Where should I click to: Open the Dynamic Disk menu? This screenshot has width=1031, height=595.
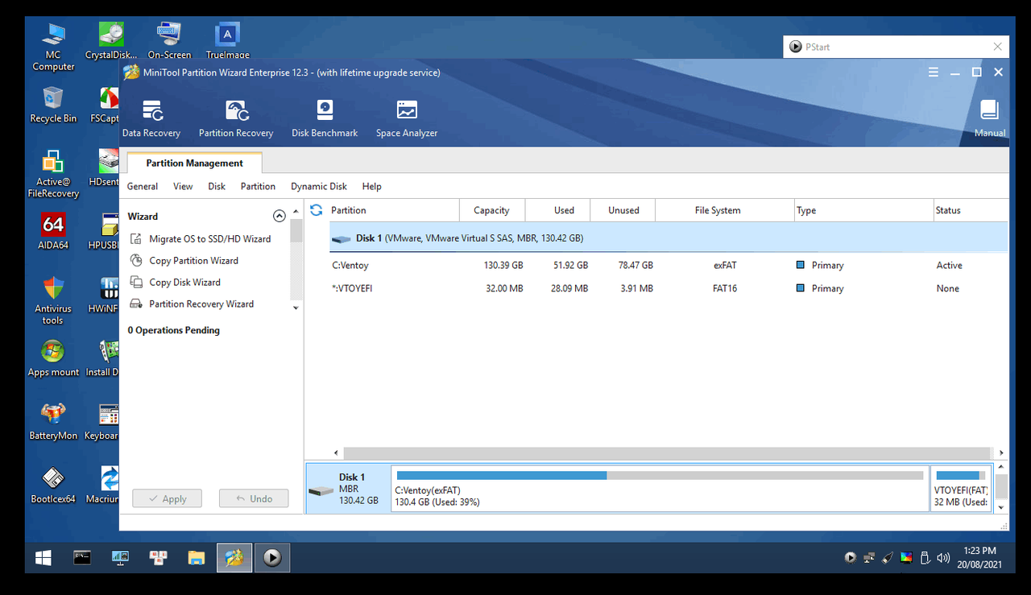(x=319, y=187)
